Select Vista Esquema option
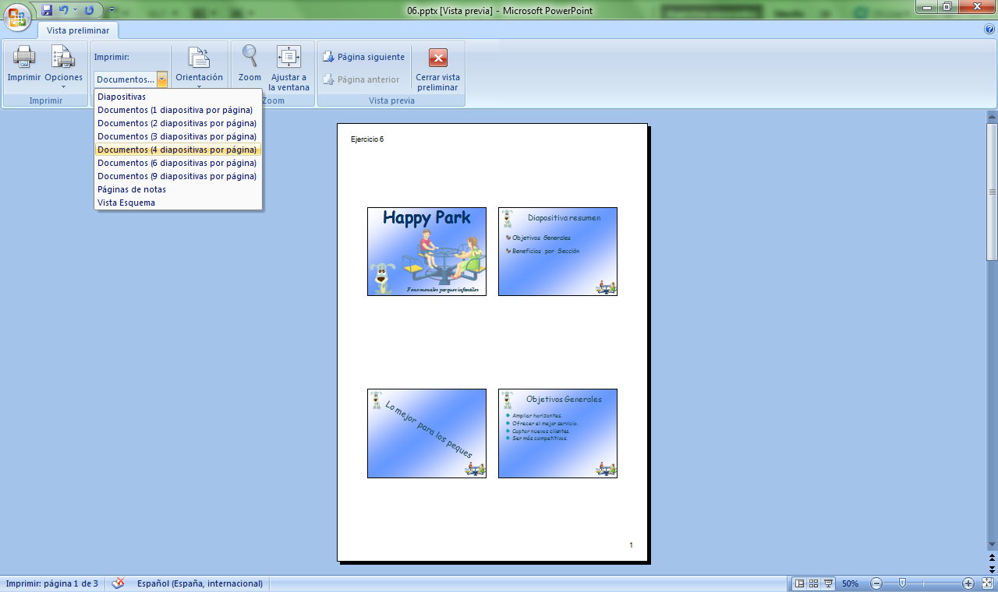 (126, 203)
